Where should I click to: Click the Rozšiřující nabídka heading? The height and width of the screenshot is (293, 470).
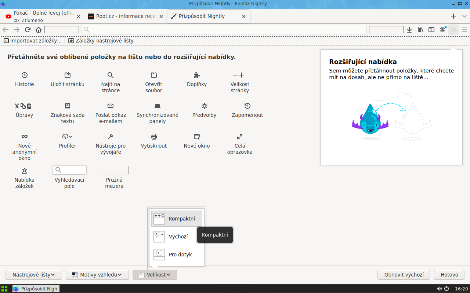pos(363,62)
